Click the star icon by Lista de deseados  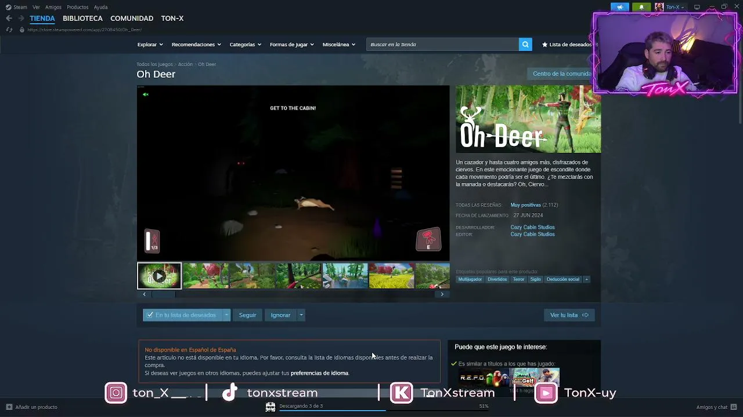(544, 45)
